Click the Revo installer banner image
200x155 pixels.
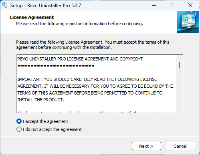(188, 22)
